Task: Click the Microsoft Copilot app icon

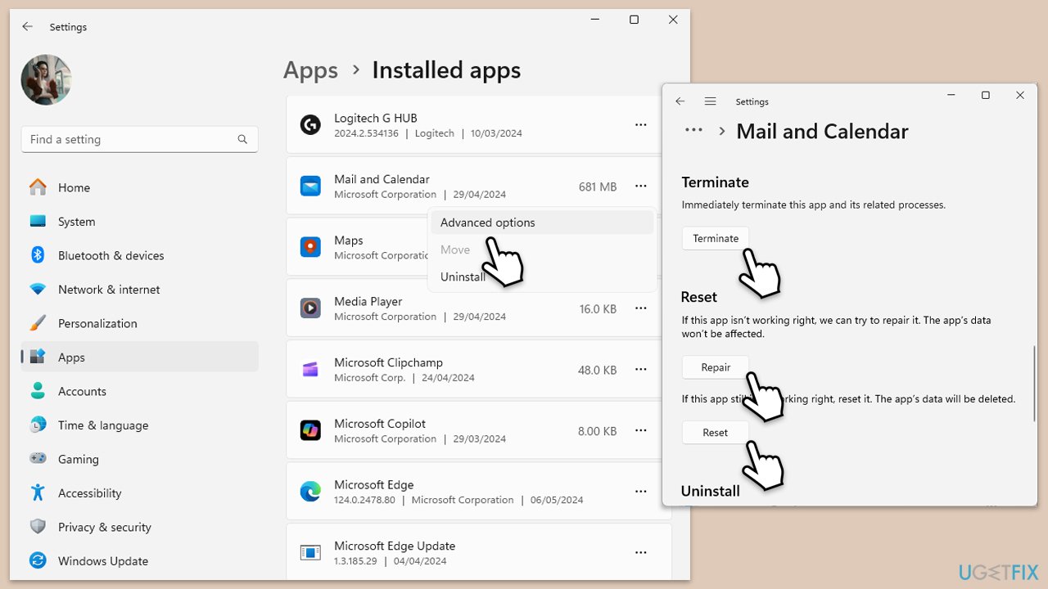Action: click(310, 430)
